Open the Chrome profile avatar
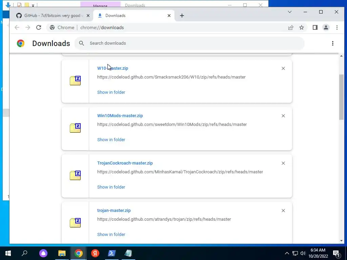Viewport: 347px width, 260px height. (326, 27)
